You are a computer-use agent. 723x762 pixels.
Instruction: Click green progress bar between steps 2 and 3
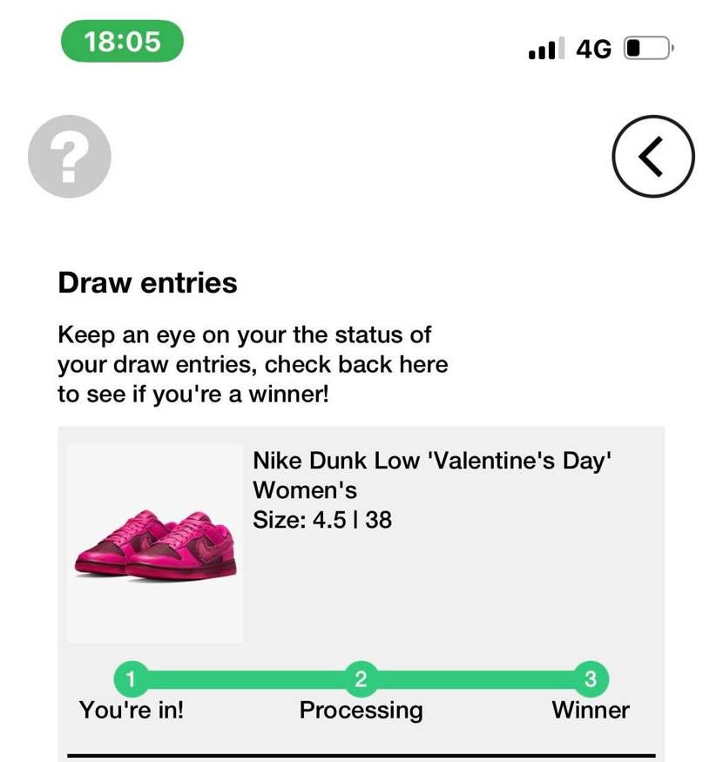click(x=476, y=679)
